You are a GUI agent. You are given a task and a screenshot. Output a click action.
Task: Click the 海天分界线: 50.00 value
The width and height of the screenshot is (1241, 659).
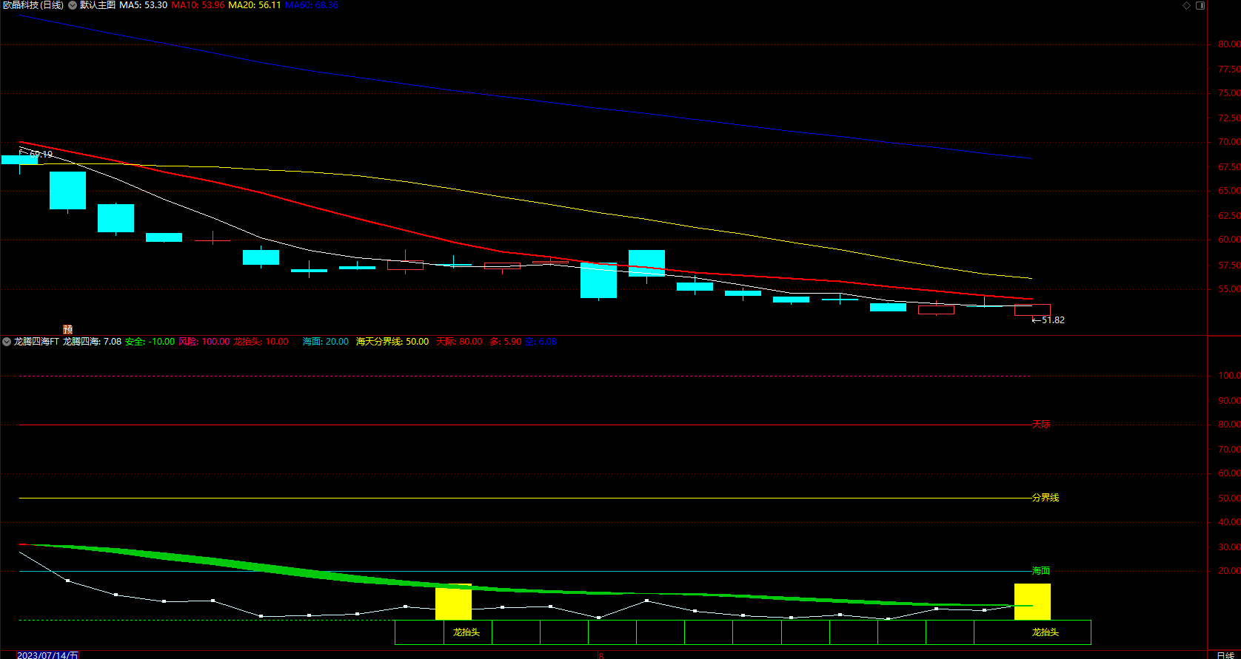click(392, 342)
